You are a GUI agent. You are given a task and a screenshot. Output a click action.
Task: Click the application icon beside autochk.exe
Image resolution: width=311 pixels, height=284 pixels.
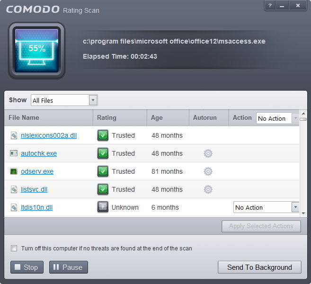[x=14, y=153]
